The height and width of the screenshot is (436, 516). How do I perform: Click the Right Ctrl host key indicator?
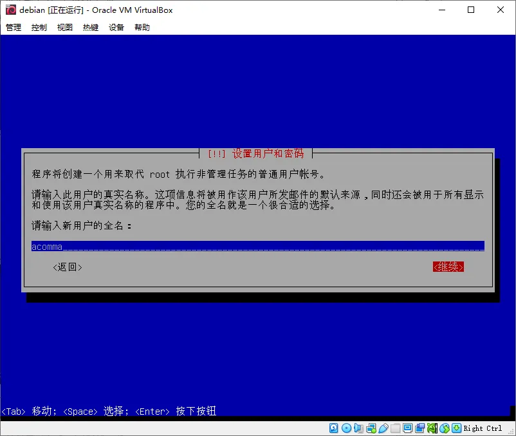click(483, 428)
